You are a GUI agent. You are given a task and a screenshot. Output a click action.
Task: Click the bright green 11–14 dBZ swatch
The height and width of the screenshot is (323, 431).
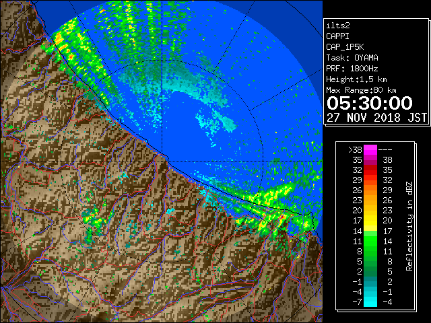tap(370, 241)
